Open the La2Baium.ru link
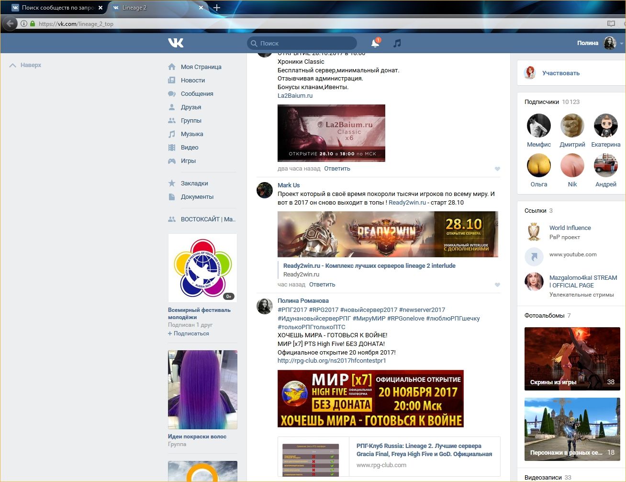This screenshot has width=626, height=482. coord(295,96)
